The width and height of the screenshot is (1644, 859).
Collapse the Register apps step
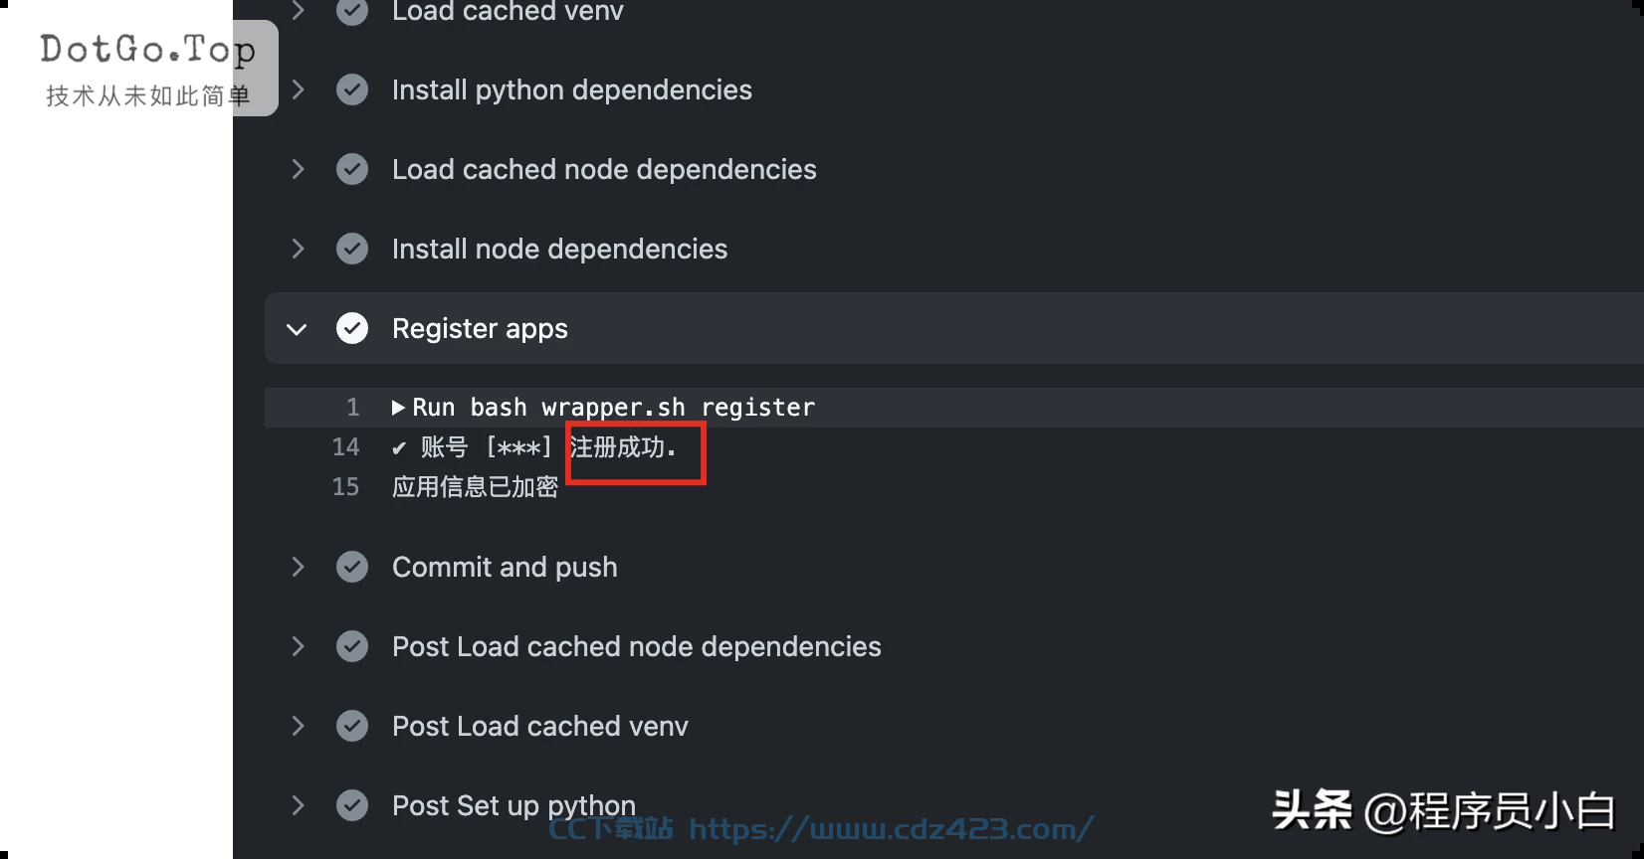pos(297,329)
